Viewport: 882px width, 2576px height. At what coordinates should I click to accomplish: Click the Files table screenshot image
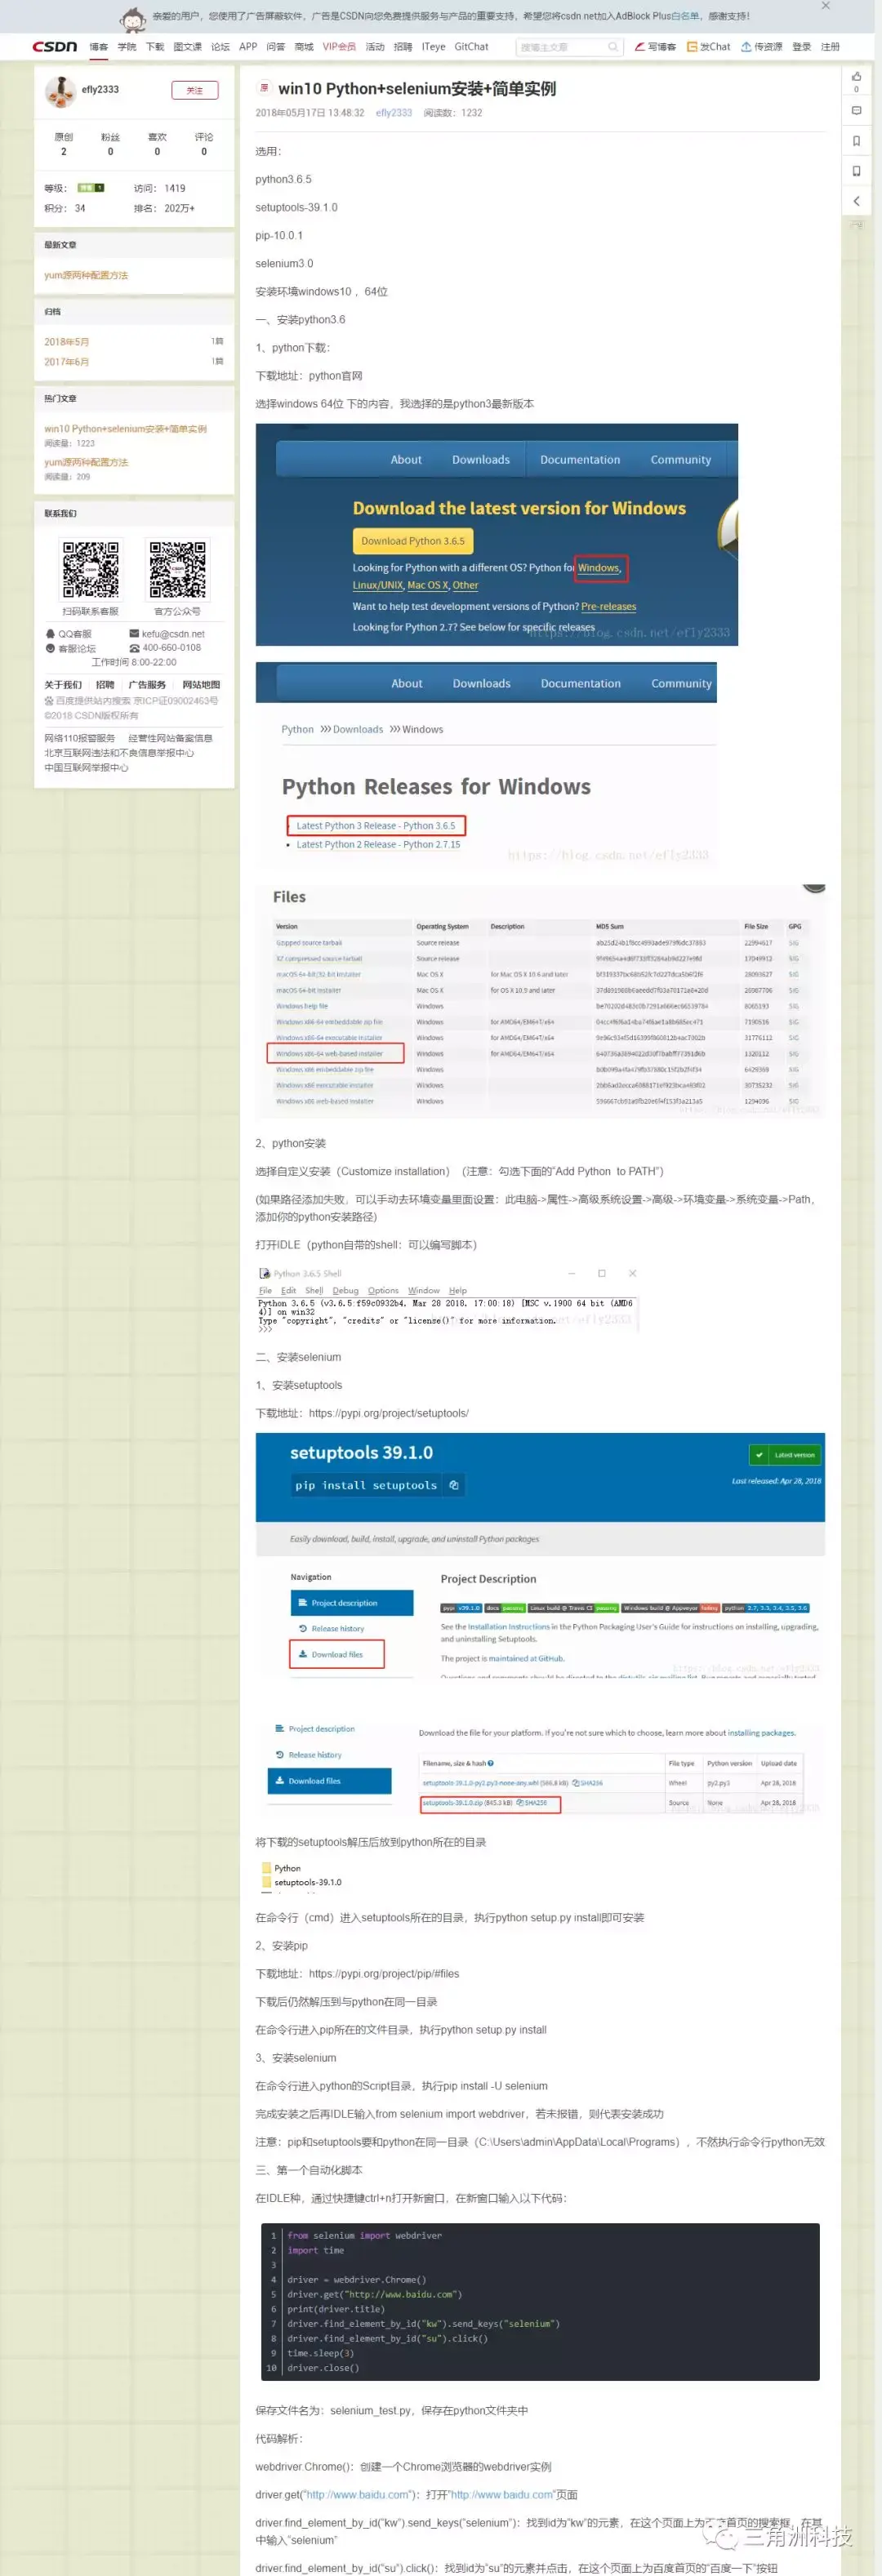pos(541,999)
